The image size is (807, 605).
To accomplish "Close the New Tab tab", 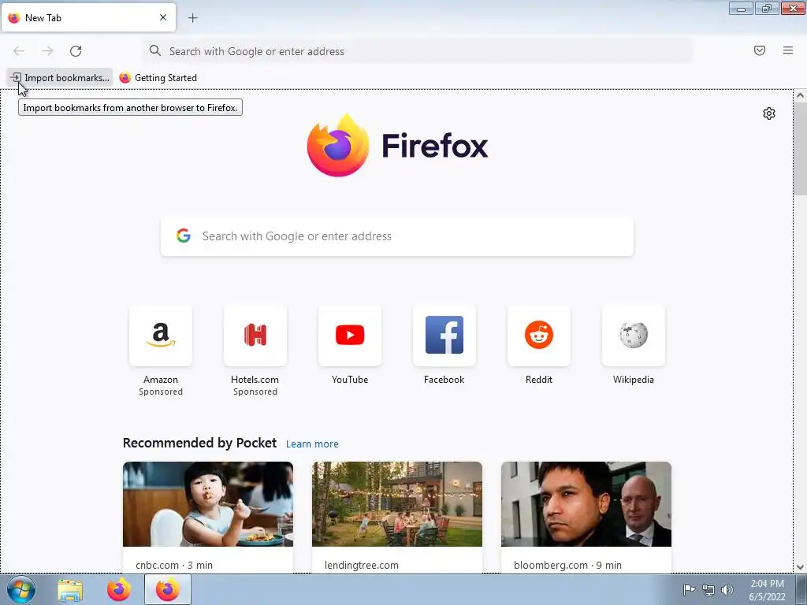I will (163, 17).
